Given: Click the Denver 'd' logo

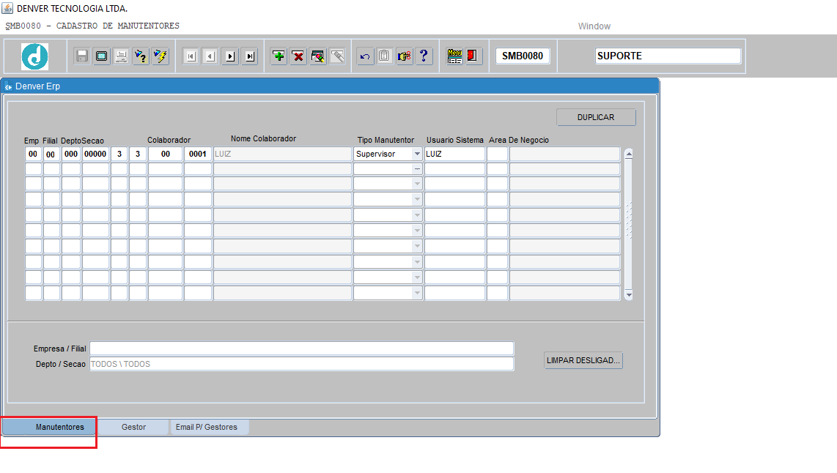Looking at the screenshot, I should pos(34,56).
